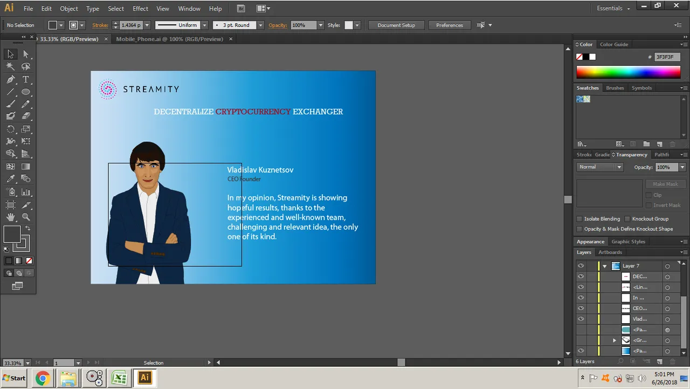The width and height of the screenshot is (690, 389).
Task: Click Swap Fill and Stroke arrows
Action: click(28, 228)
